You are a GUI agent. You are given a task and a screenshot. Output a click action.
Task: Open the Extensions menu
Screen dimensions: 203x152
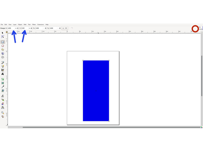[x=41, y=24]
